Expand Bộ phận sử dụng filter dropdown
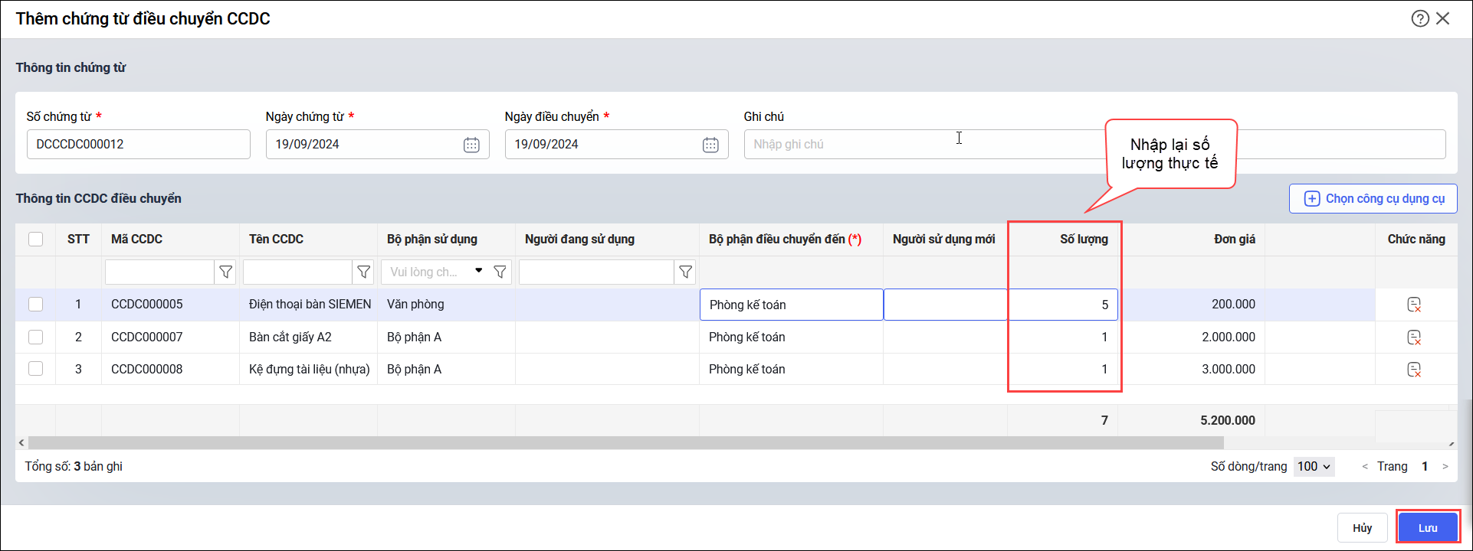This screenshot has width=1473, height=551. [478, 271]
